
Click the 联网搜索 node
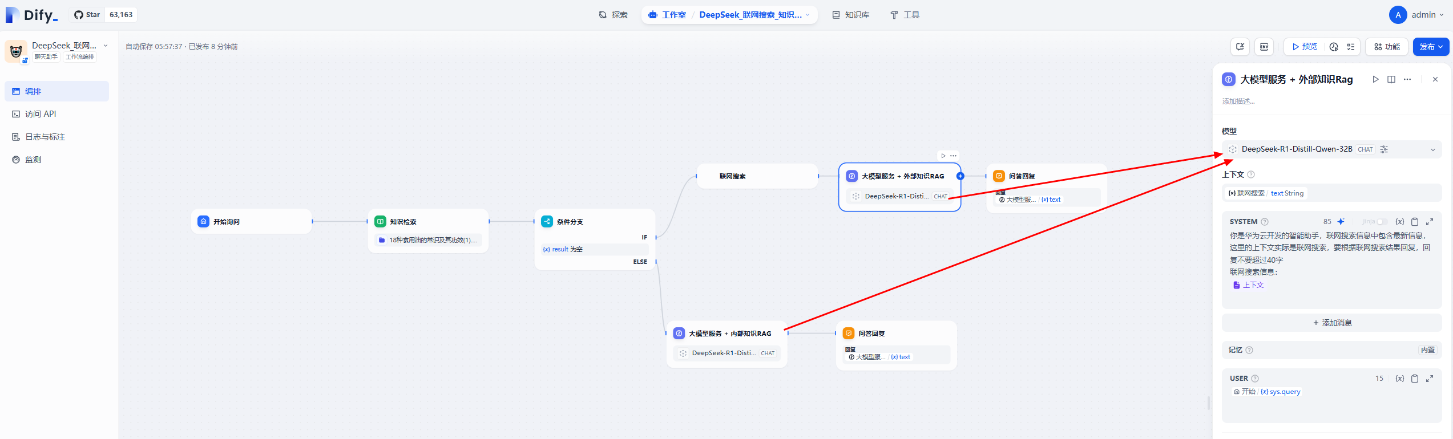757,176
